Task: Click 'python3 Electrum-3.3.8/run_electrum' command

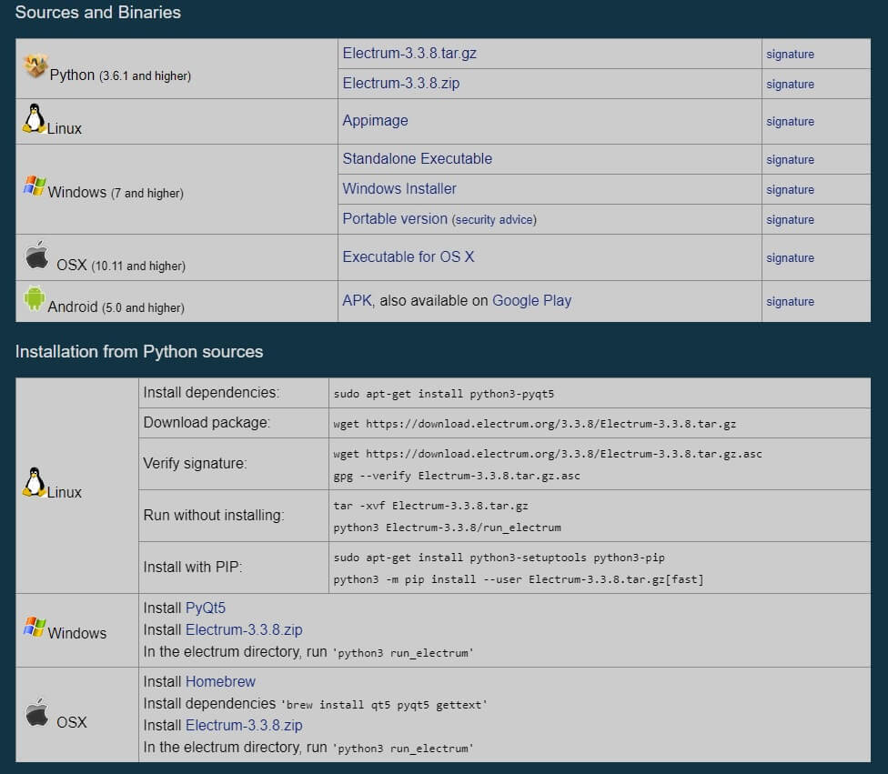Action: [x=447, y=528]
